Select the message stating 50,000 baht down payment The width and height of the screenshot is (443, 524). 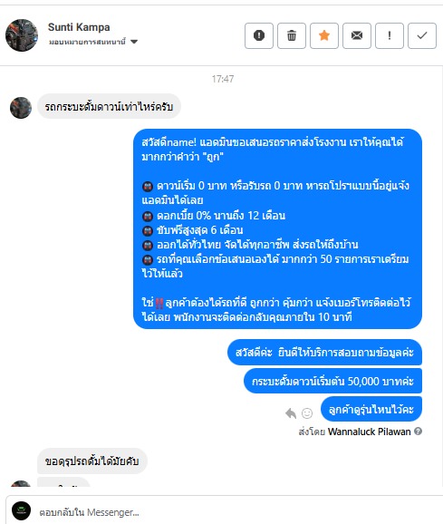[x=332, y=381]
